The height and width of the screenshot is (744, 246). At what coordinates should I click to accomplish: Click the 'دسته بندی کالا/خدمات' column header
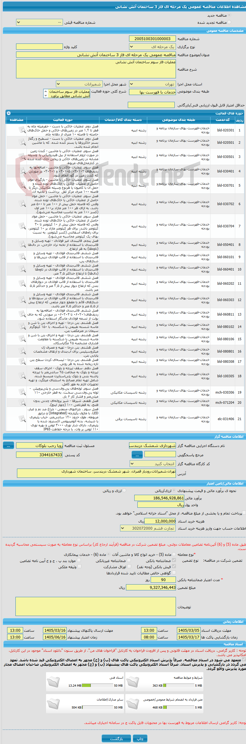(x=123, y=120)
